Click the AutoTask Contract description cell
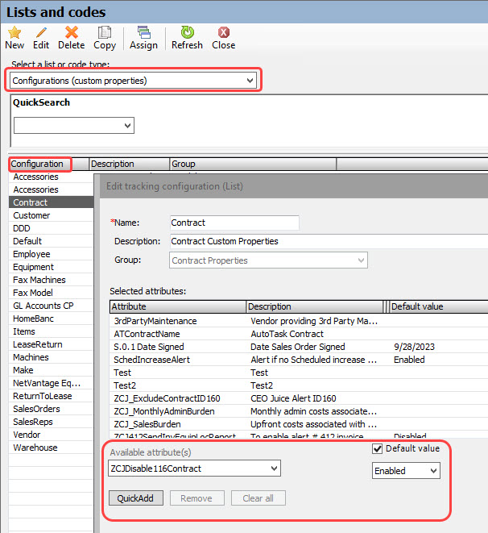Image resolution: width=488 pixels, height=533 pixels. click(x=287, y=334)
